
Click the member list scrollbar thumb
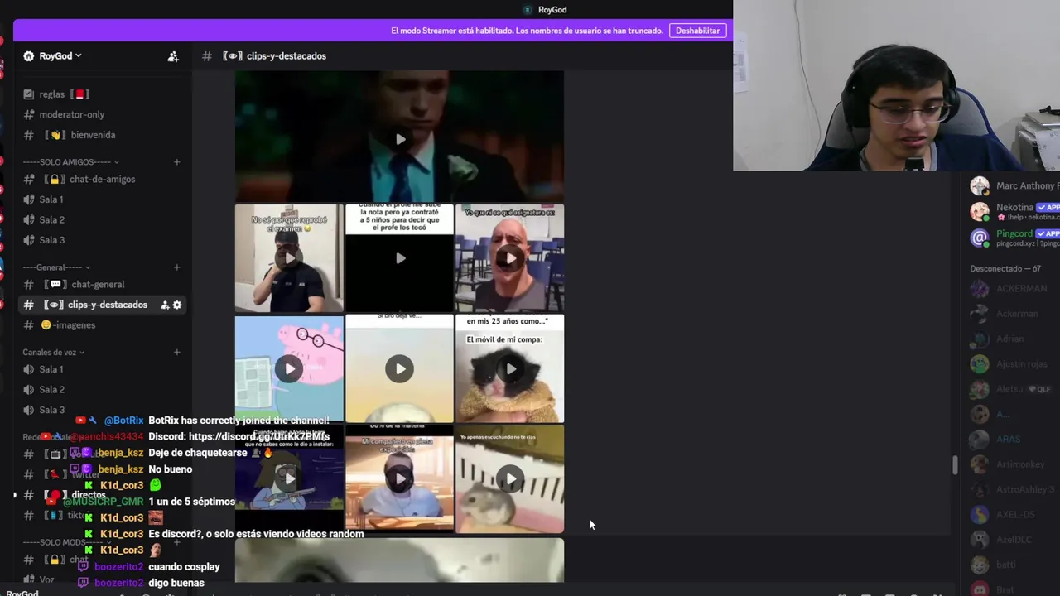954,465
